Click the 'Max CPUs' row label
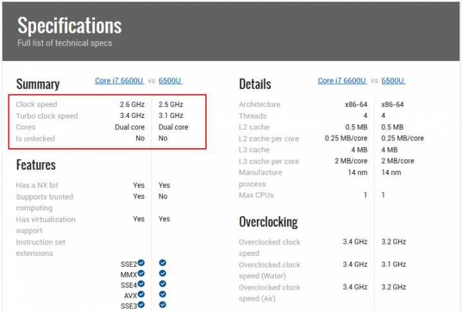Image resolution: width=462 pixels, height=311 pixels. pos(256,196)
